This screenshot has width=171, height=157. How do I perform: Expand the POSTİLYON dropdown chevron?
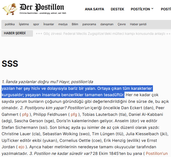pyautogui.click(x=152, y=9)
